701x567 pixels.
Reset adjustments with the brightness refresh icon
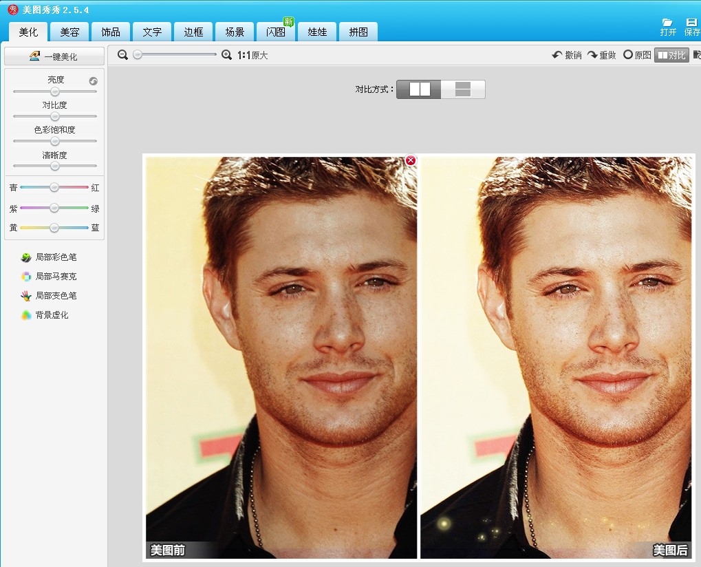click(x=94, y=81)
